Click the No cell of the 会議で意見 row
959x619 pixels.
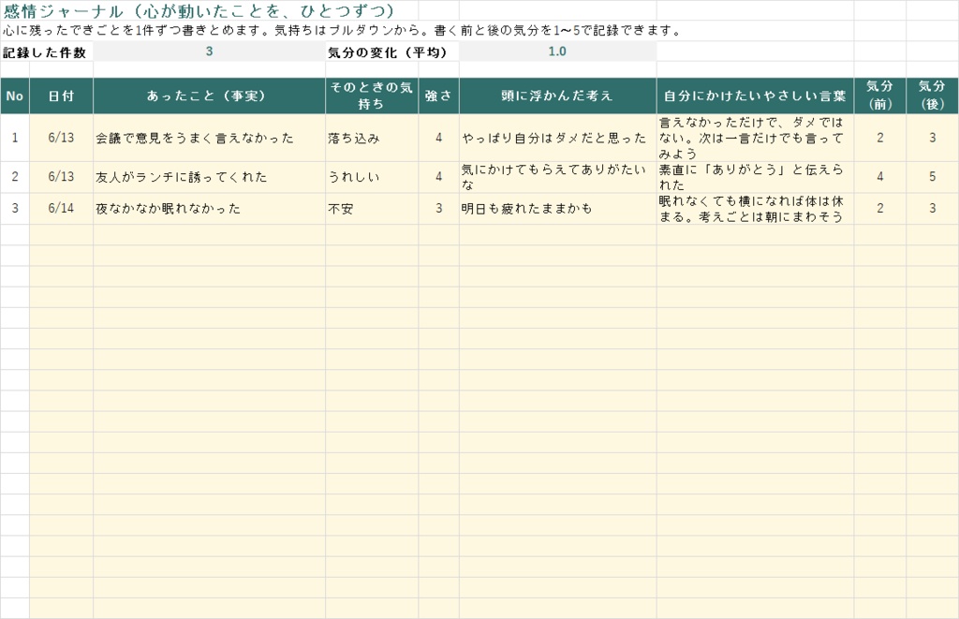pyautogui.click(x=15, y=138)
